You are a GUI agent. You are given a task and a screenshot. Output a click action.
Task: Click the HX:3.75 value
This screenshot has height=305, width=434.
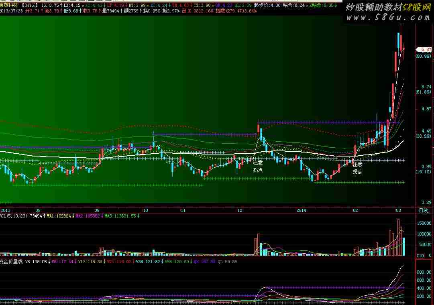(x=50, y=5)
